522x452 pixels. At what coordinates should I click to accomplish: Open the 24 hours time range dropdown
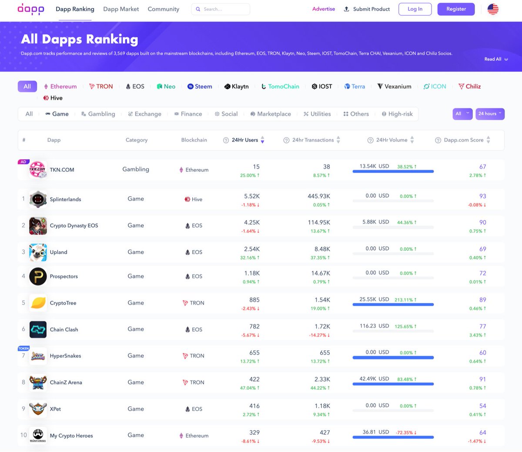pyautogui.click(x=490, y=114)
